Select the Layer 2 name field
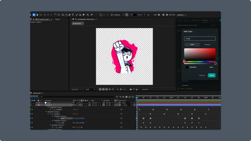251x141 pixels. point(59,105)
